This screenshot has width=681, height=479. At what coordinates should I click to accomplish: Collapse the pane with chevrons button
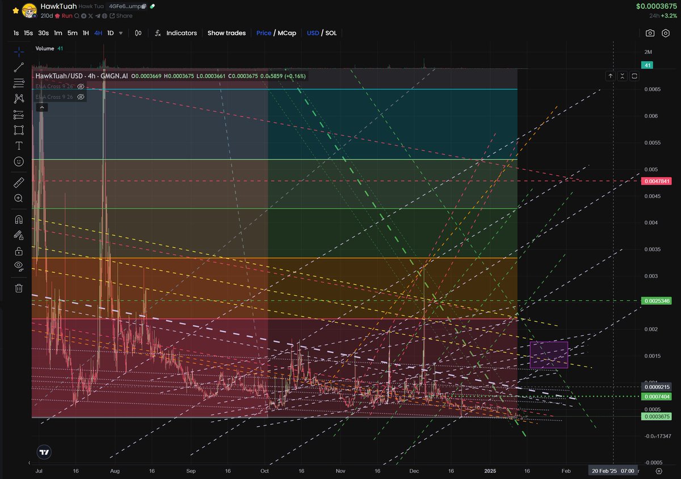[622, 75]
